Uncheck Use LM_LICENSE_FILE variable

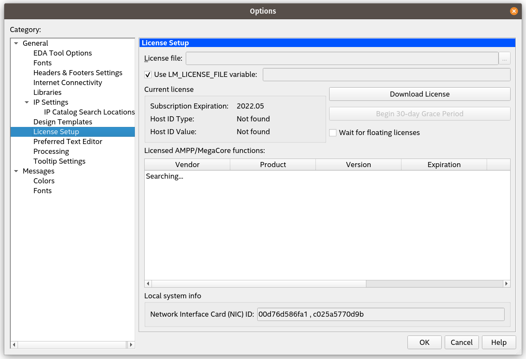click(x=148, y=74)
